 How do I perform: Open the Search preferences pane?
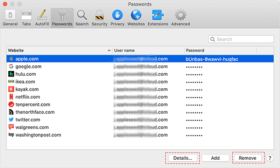tap(82, 18)
